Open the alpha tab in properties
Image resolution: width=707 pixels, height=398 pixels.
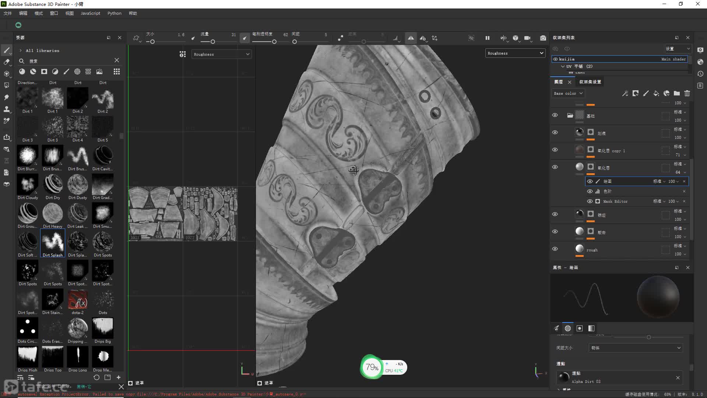pyautogui.click(x=568, y=328)
